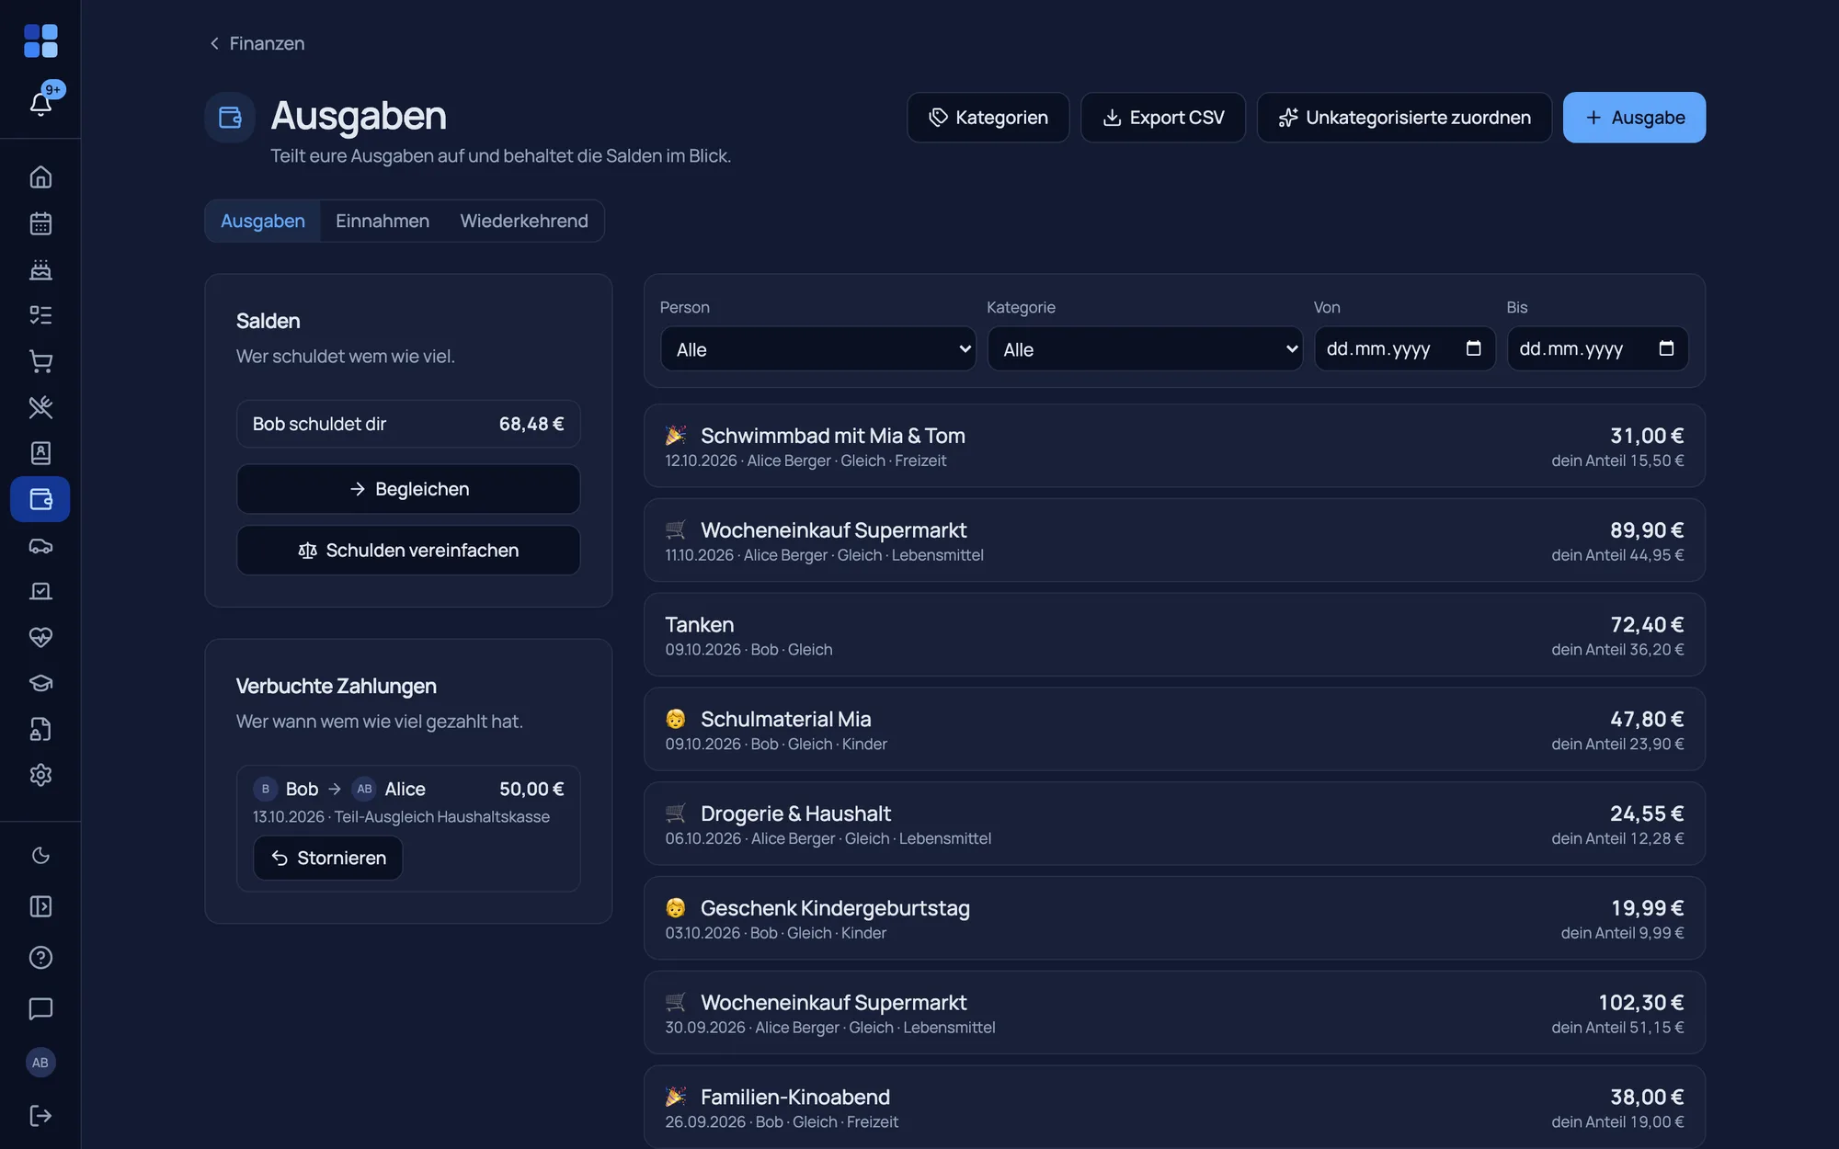Viewport: 1839px width, 1149px height.
Task: Open the Person filter dropdown
Action: coord(818,349)
